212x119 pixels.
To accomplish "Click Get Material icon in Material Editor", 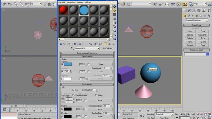I will 61,44.
